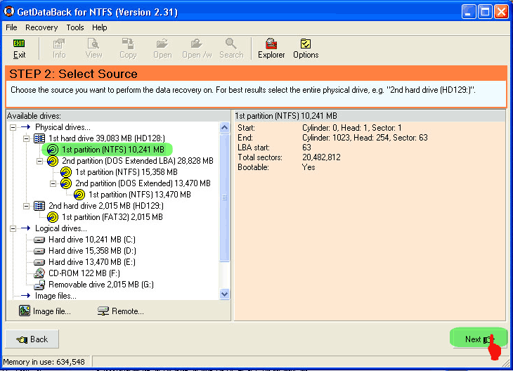The width and height of the screenshot is (513, 371).
Task: Open the Options toolbar item
Action: pos(306,48)
